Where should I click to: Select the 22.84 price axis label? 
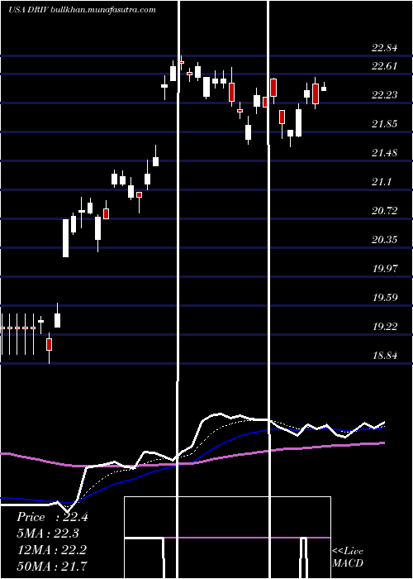pyautogui.click(x=385, y=48)
